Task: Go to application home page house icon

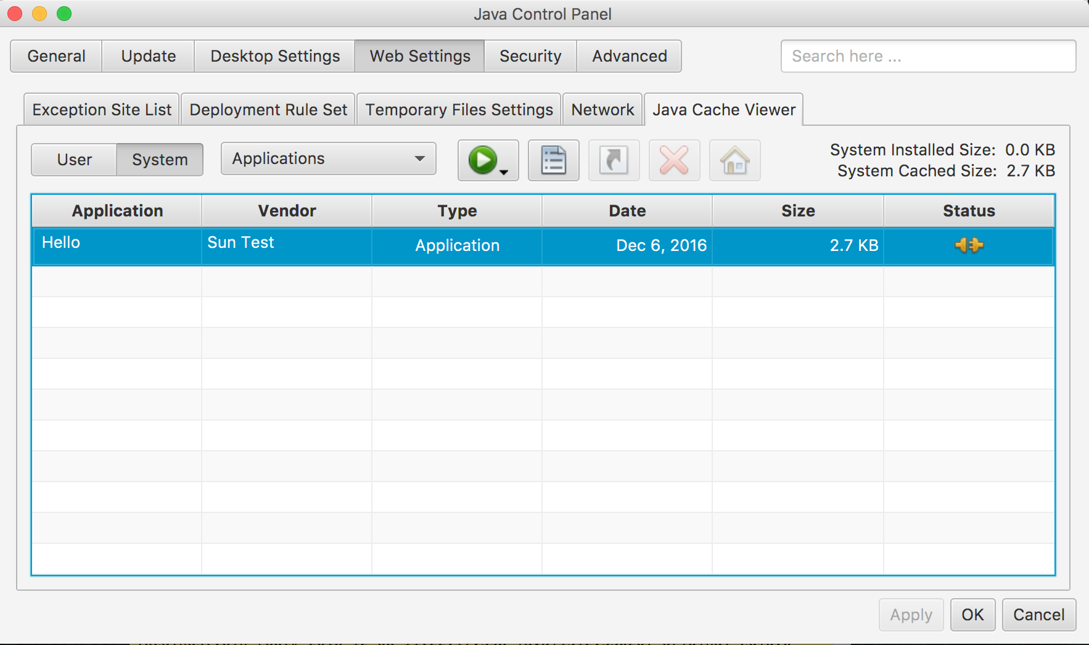Action: coord(734,160)
